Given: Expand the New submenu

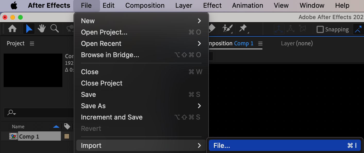Looking at the screenshot, I should click(141, 21).
